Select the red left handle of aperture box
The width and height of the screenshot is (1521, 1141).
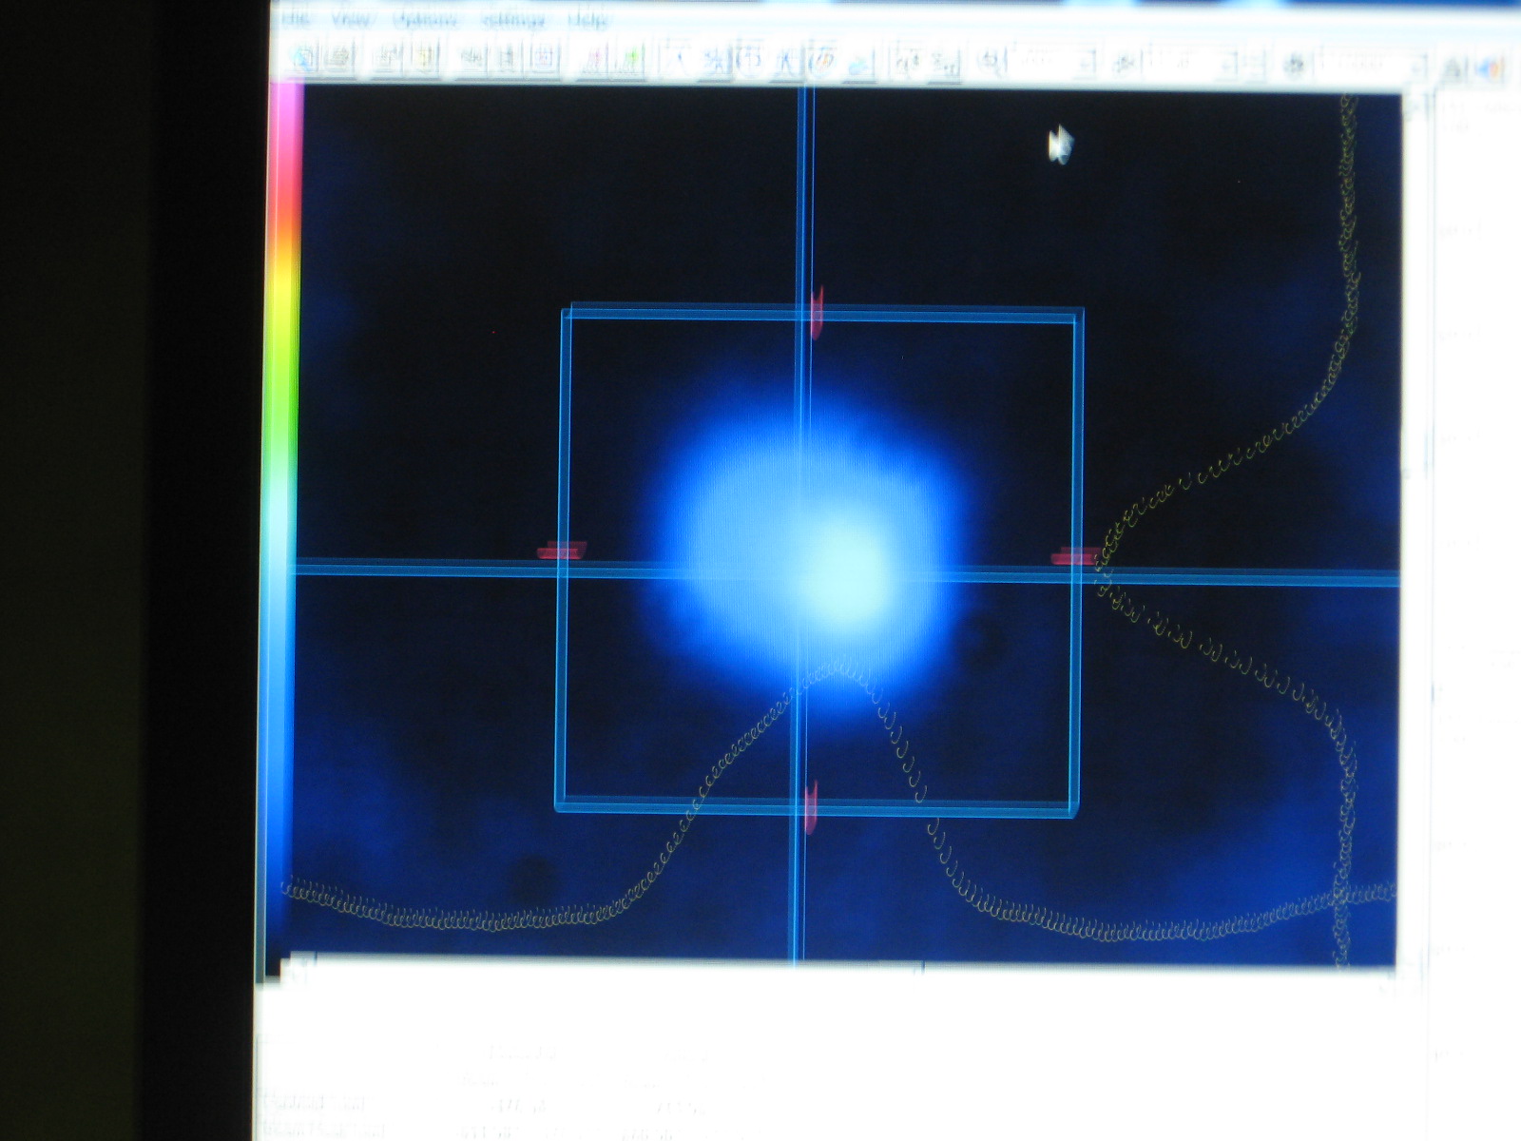(x=561, y=551)
